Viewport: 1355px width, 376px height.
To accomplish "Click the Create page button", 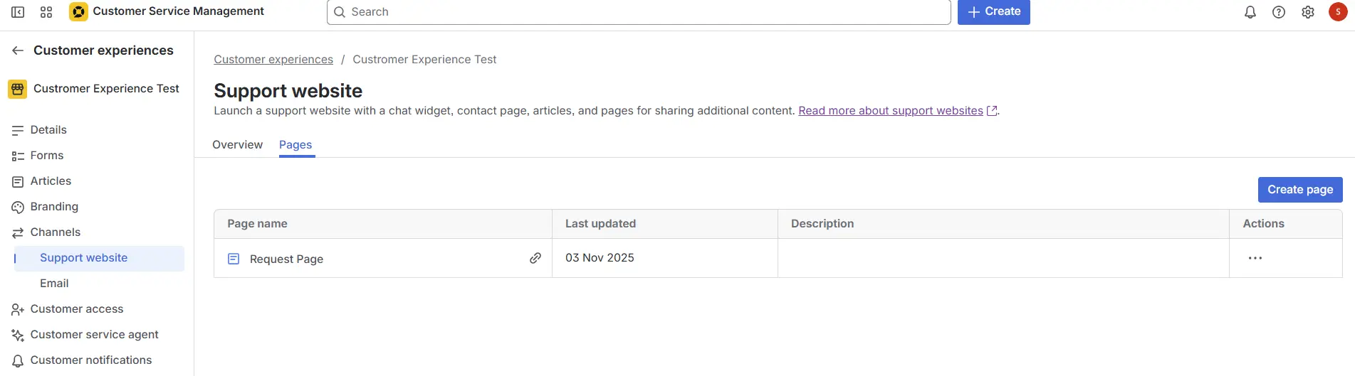I will pyautogui.click(x=1299, y=190).
